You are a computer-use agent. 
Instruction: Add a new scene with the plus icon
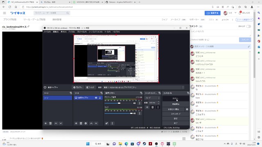(x=45, y=123)
